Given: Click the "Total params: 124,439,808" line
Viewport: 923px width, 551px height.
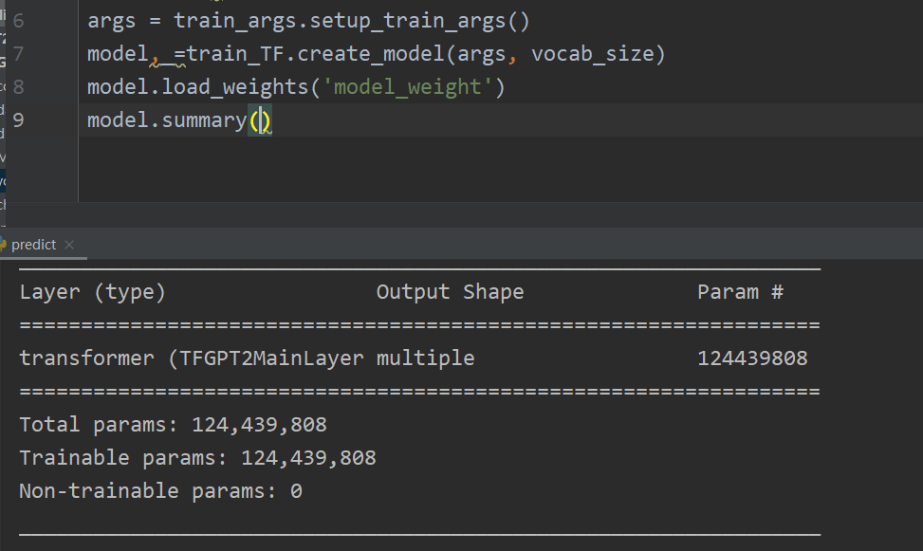Looking at the screenshot, I should (x=173, y=425).
